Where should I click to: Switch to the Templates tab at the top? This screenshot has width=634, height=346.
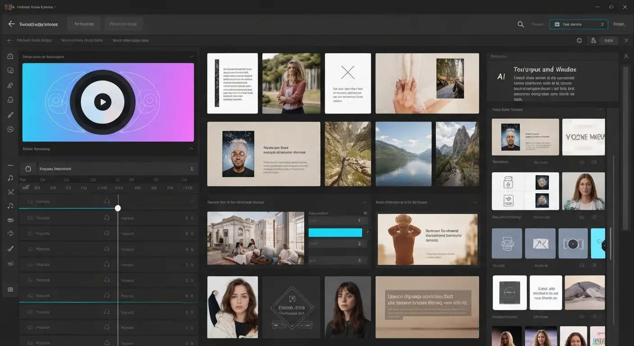(84, 24)
